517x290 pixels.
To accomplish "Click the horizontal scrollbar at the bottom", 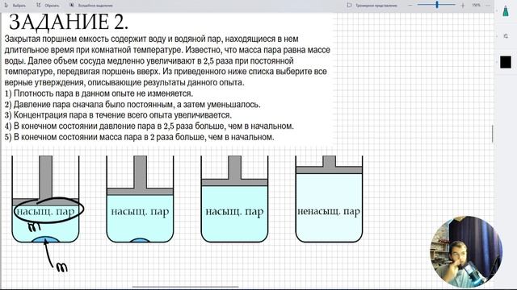I will tap(185, 287).
